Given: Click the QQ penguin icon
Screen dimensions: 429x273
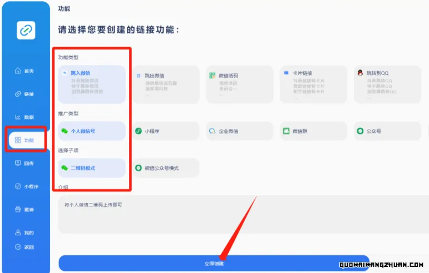Looking at the screenshot, I should click(361, 73).
